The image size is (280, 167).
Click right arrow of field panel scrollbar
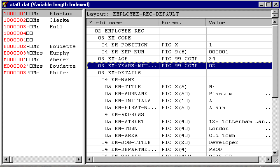(x=268, y=159)
